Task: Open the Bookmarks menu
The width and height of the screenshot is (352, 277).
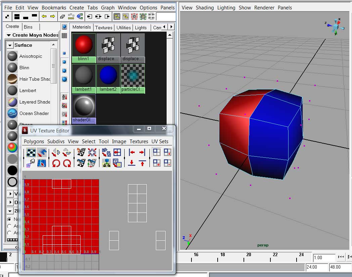Action: tap(54, 8)
